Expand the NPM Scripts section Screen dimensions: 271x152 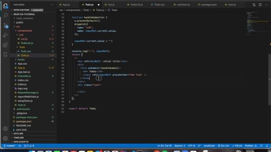click(x=21, y=142)
